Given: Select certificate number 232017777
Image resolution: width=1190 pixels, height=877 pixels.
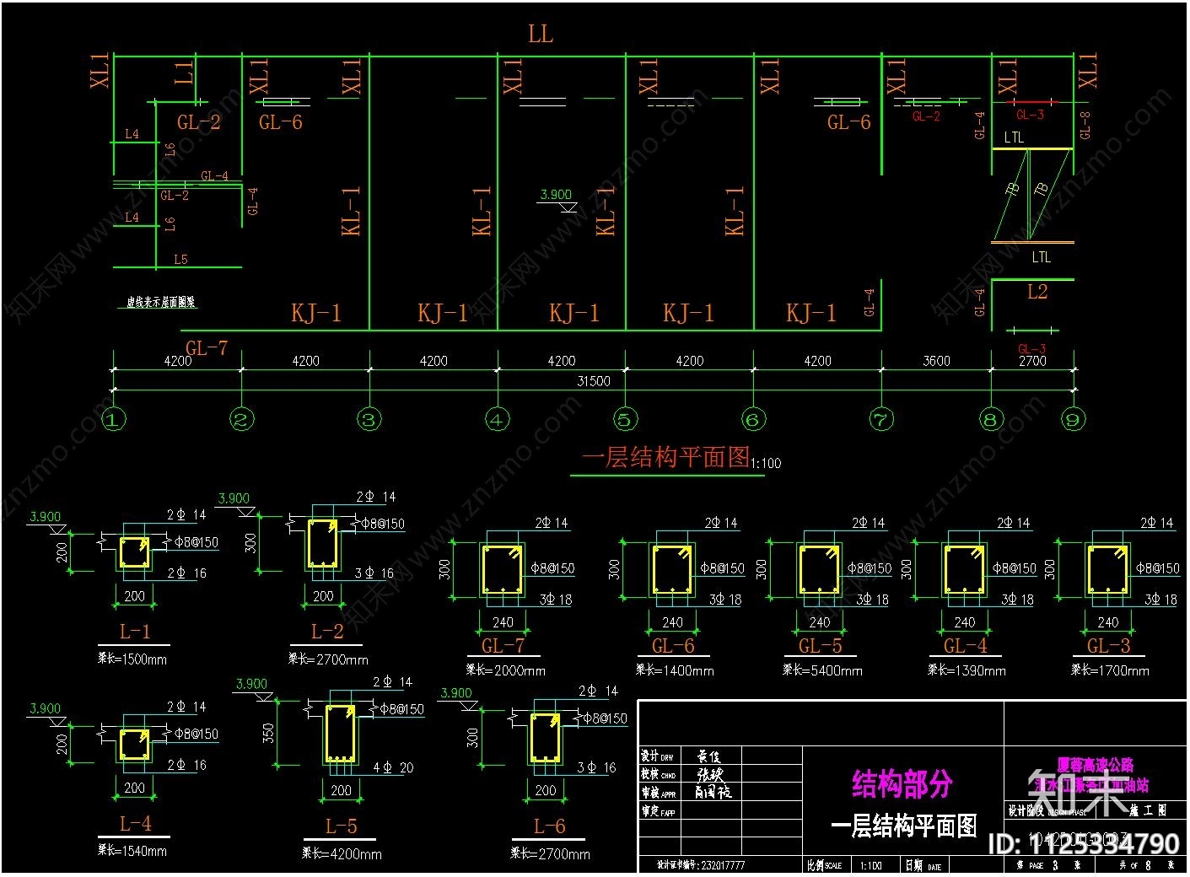Looking at the screenshot, I should [x=723, y=865].
